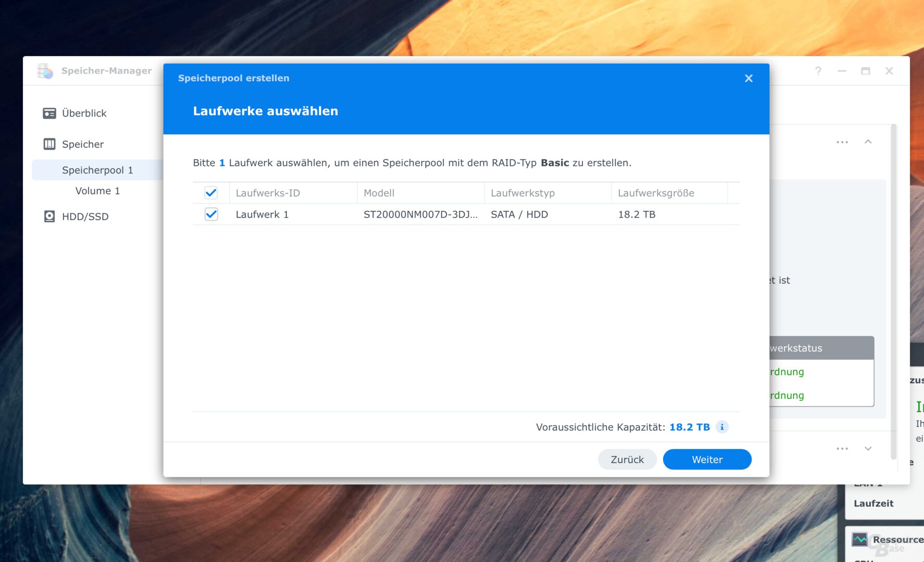Expand the lower panel with the down chevron
The image size is (924, 562).
tap(867, 448)
